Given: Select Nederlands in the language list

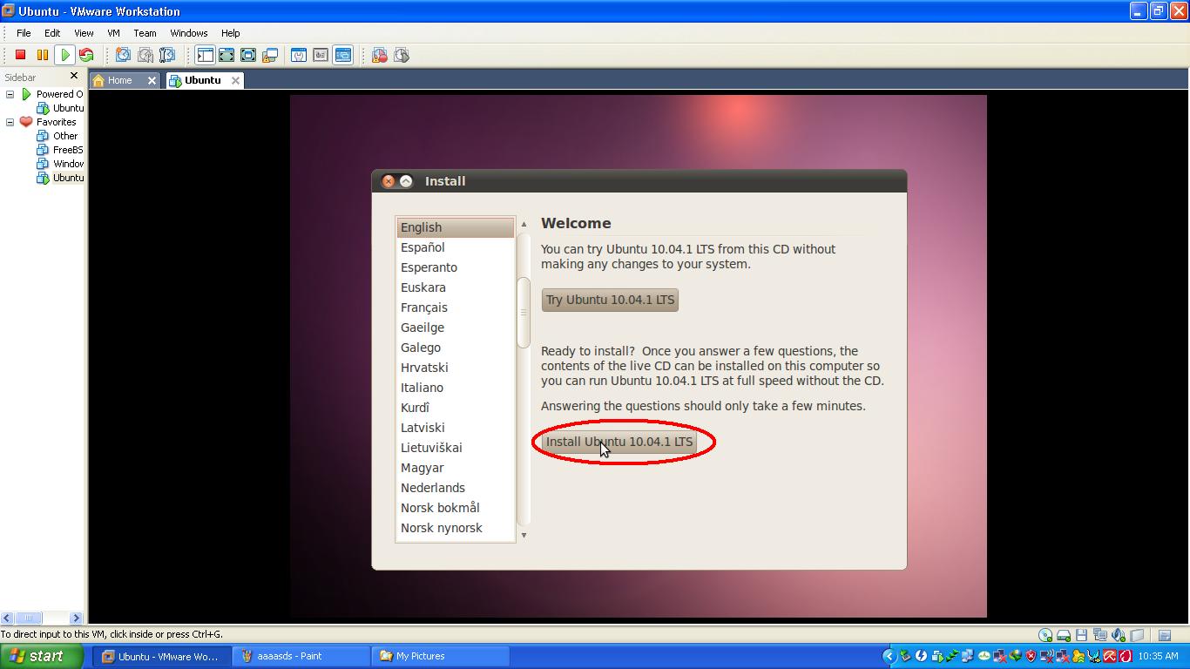Looking at the screenshot, I should tap(455, 488).
